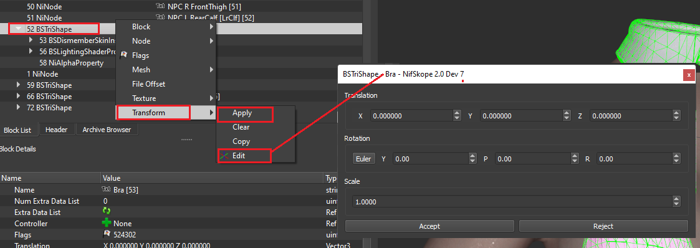Click the Rotation R (roll) input field
The image size is (700, 248).
point(635,158)
